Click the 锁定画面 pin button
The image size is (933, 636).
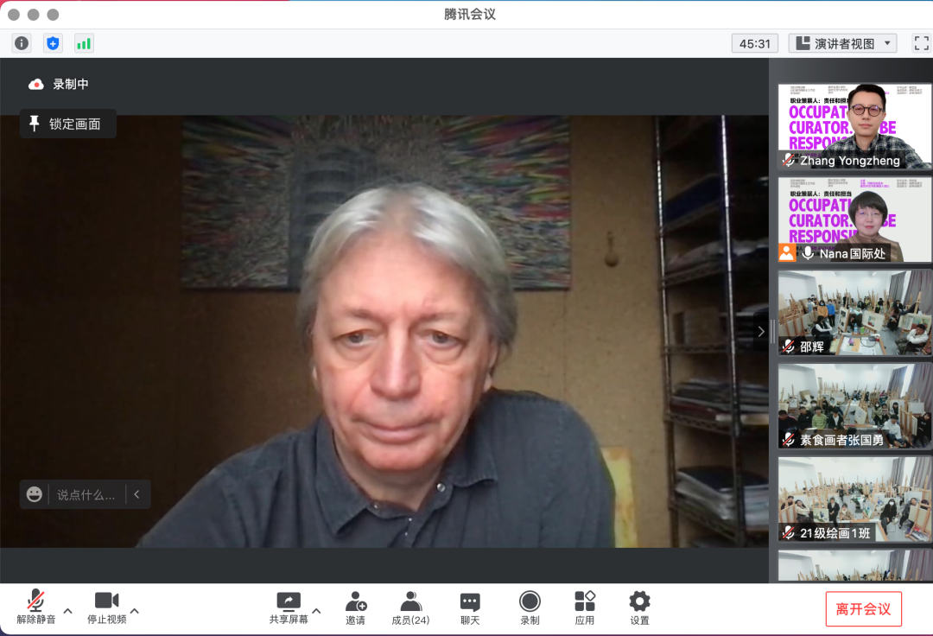67,124
